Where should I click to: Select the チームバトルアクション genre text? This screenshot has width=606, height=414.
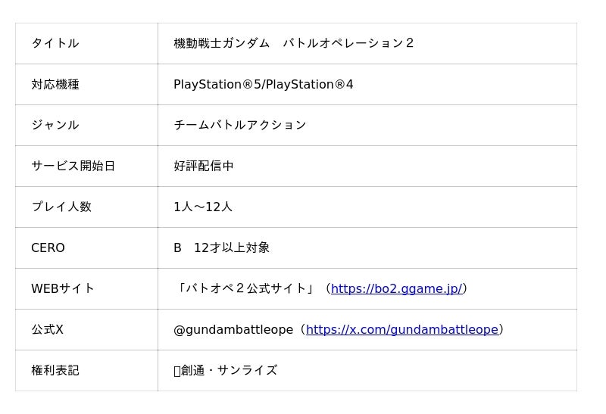(240, 126)
